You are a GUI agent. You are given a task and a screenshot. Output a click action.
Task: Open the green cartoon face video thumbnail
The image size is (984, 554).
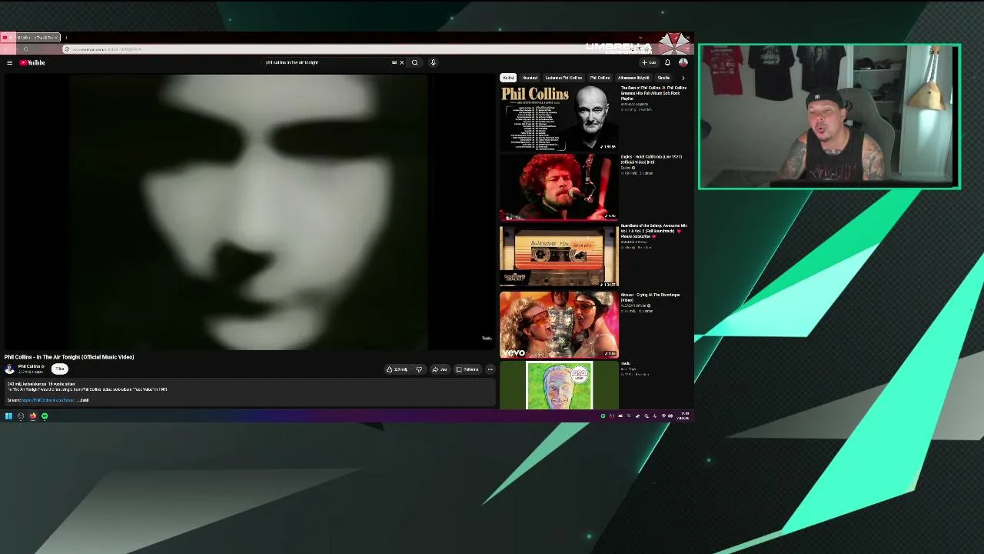click(x=559, y=385)
